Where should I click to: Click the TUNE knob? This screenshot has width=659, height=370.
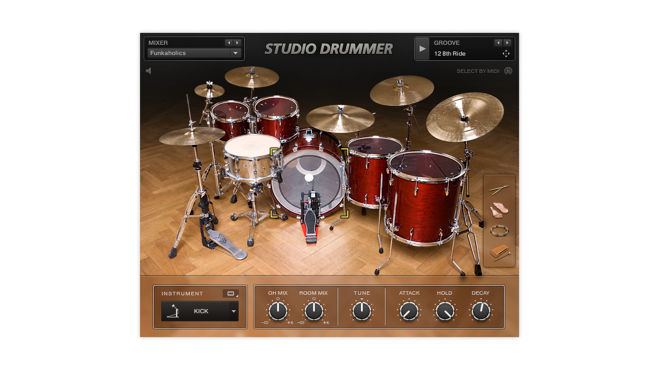pos(362,311)
